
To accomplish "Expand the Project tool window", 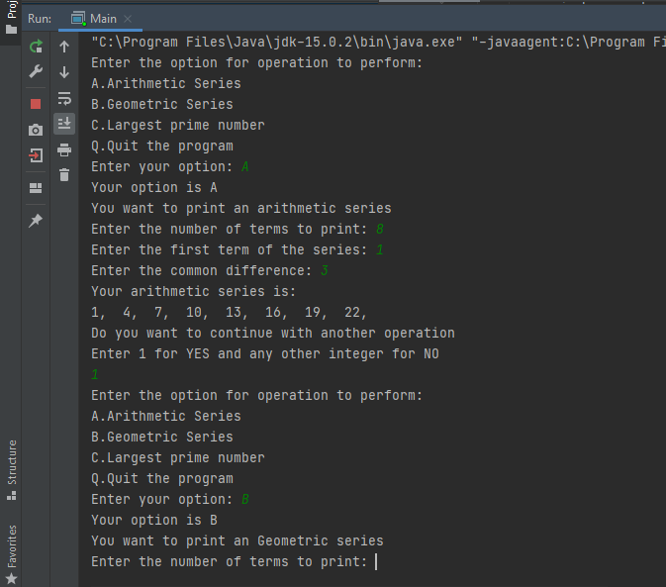I will (12, 18).
